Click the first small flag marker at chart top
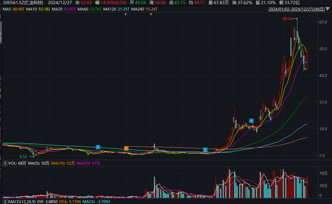332x204 pixels. click(126, 14)
